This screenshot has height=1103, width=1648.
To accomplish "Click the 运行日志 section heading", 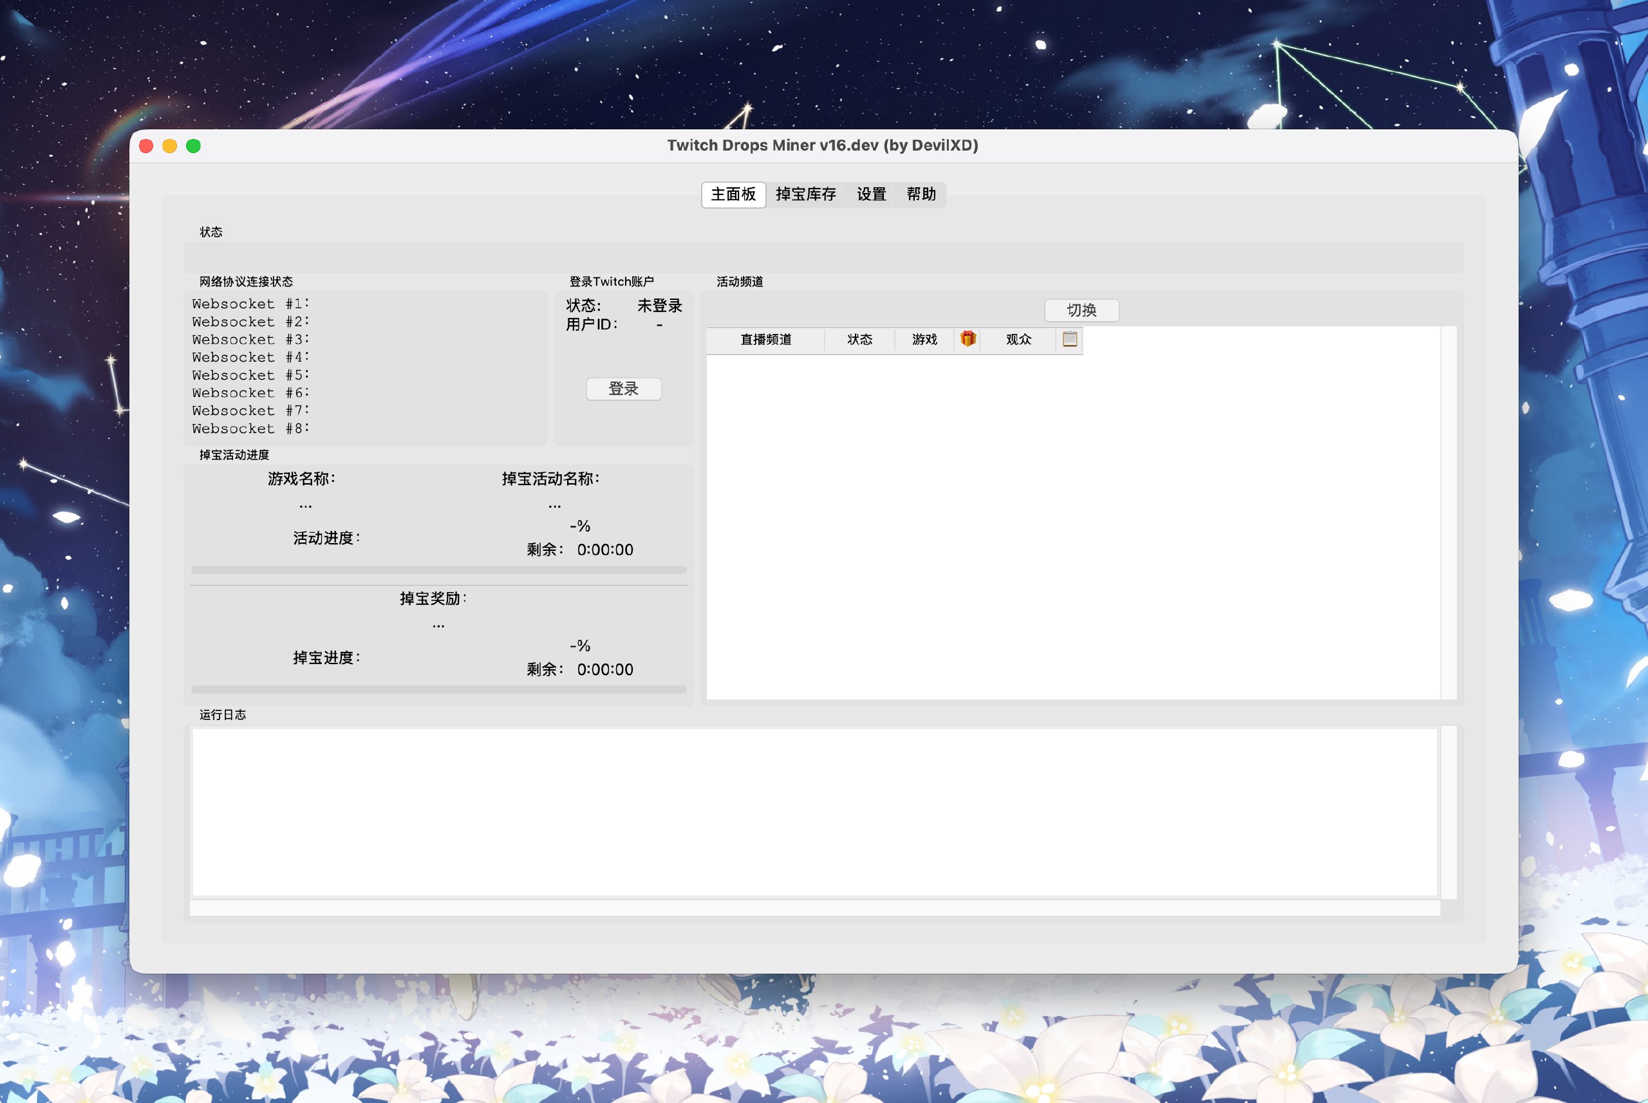I will [222, 715].
